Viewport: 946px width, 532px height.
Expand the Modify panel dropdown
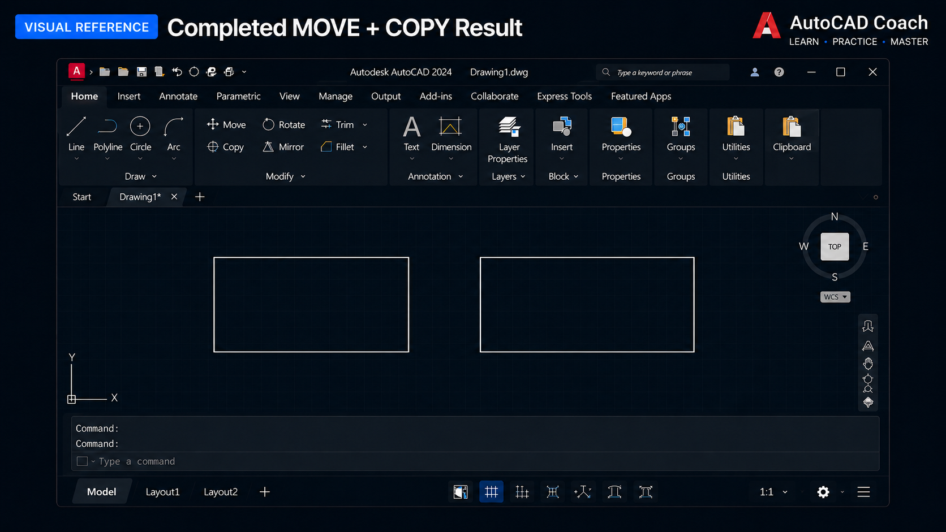pos(286,176)
